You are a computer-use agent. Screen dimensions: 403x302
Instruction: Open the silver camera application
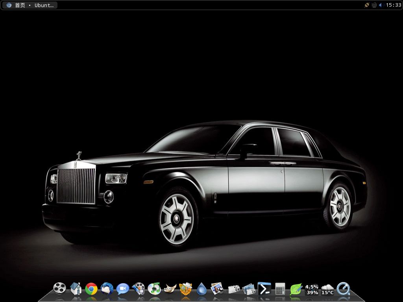tap(234, 289)
